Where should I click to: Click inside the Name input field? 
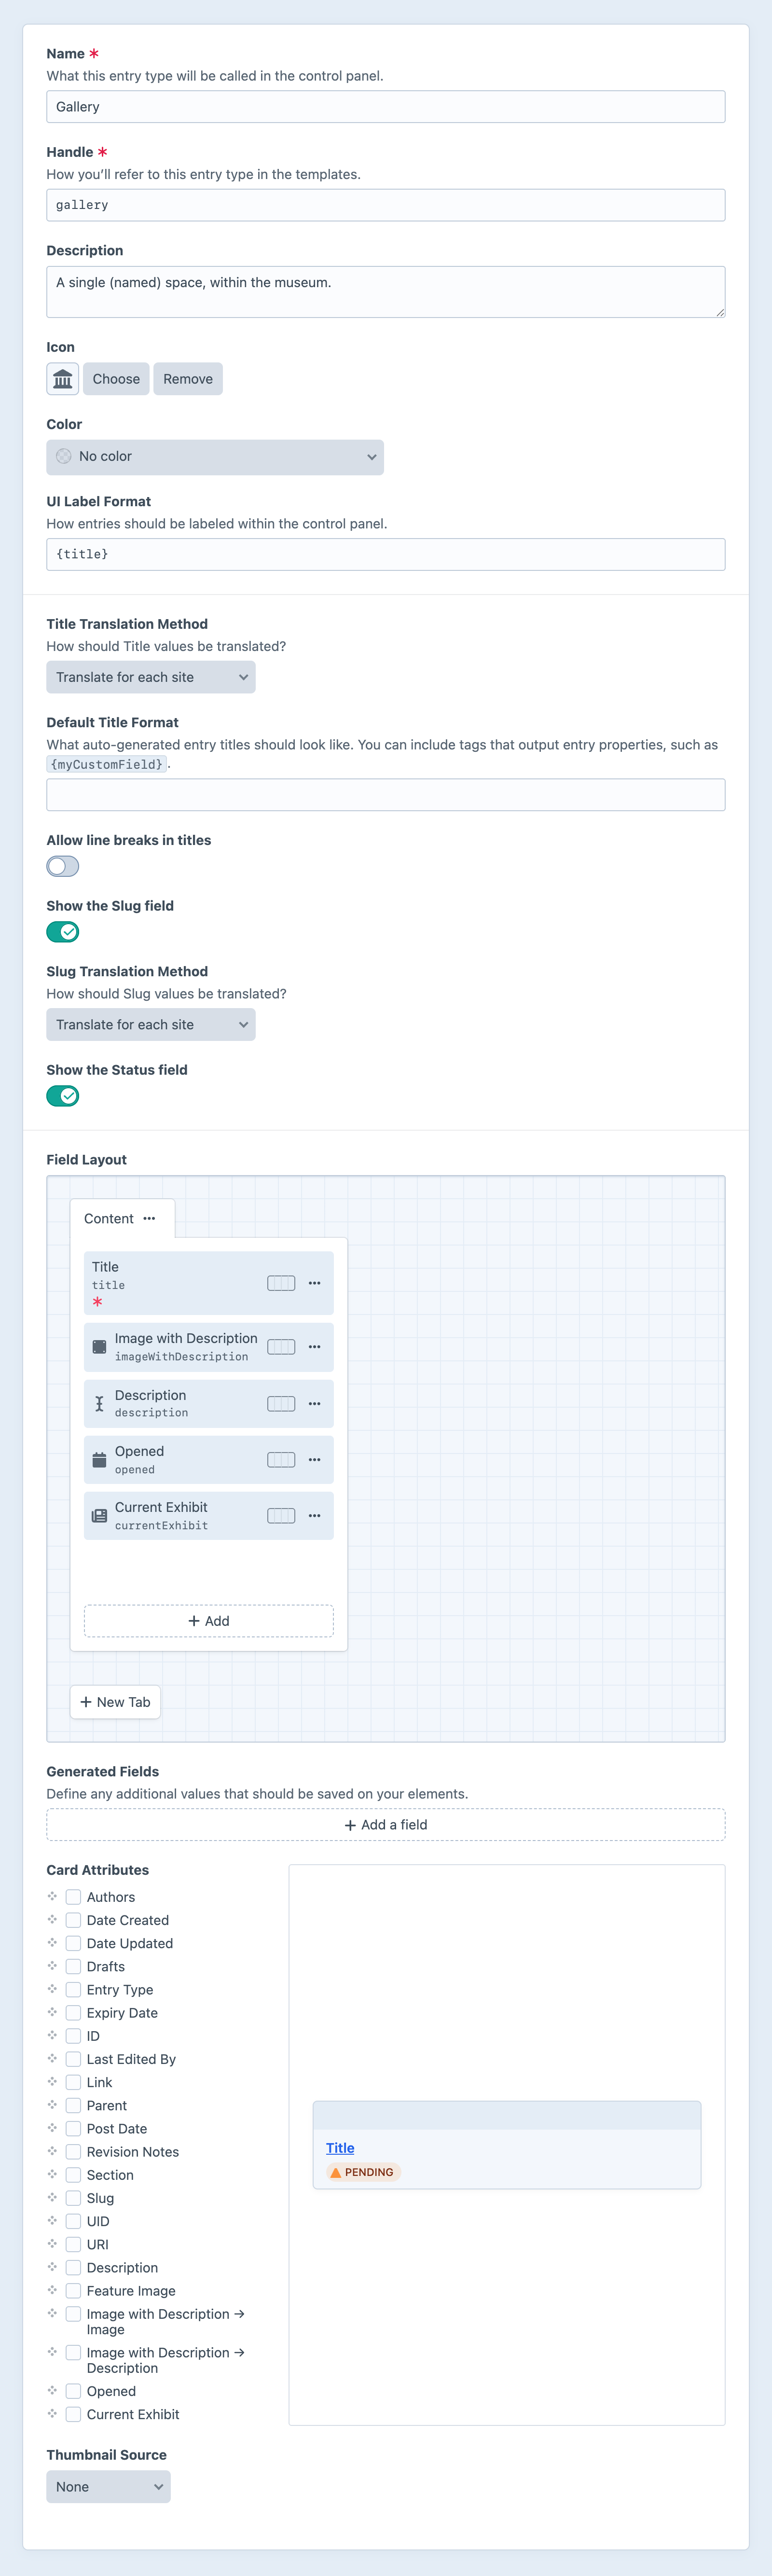(x=385, y=106)
